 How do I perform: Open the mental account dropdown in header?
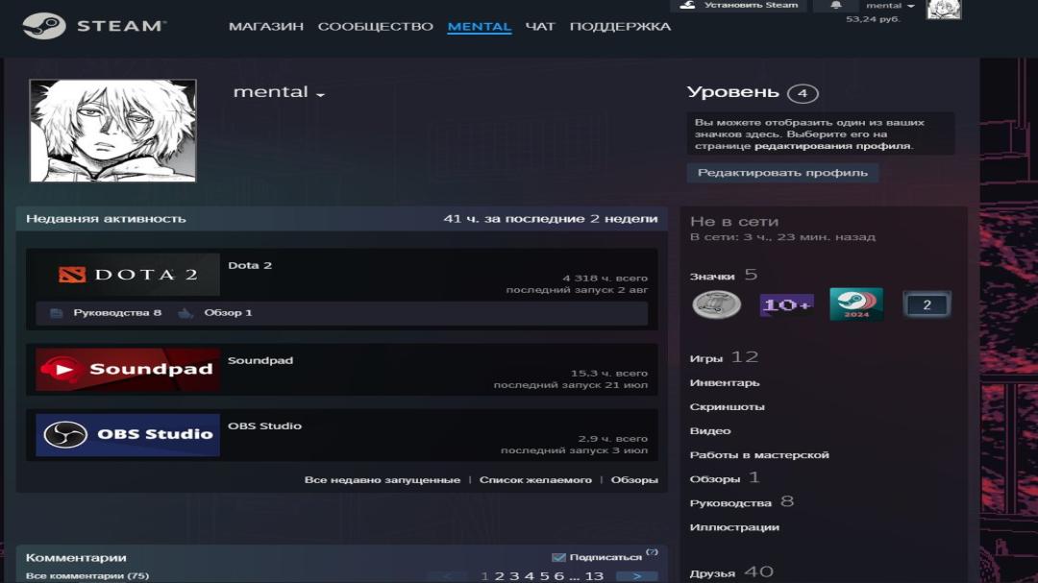tap(890, 6)
